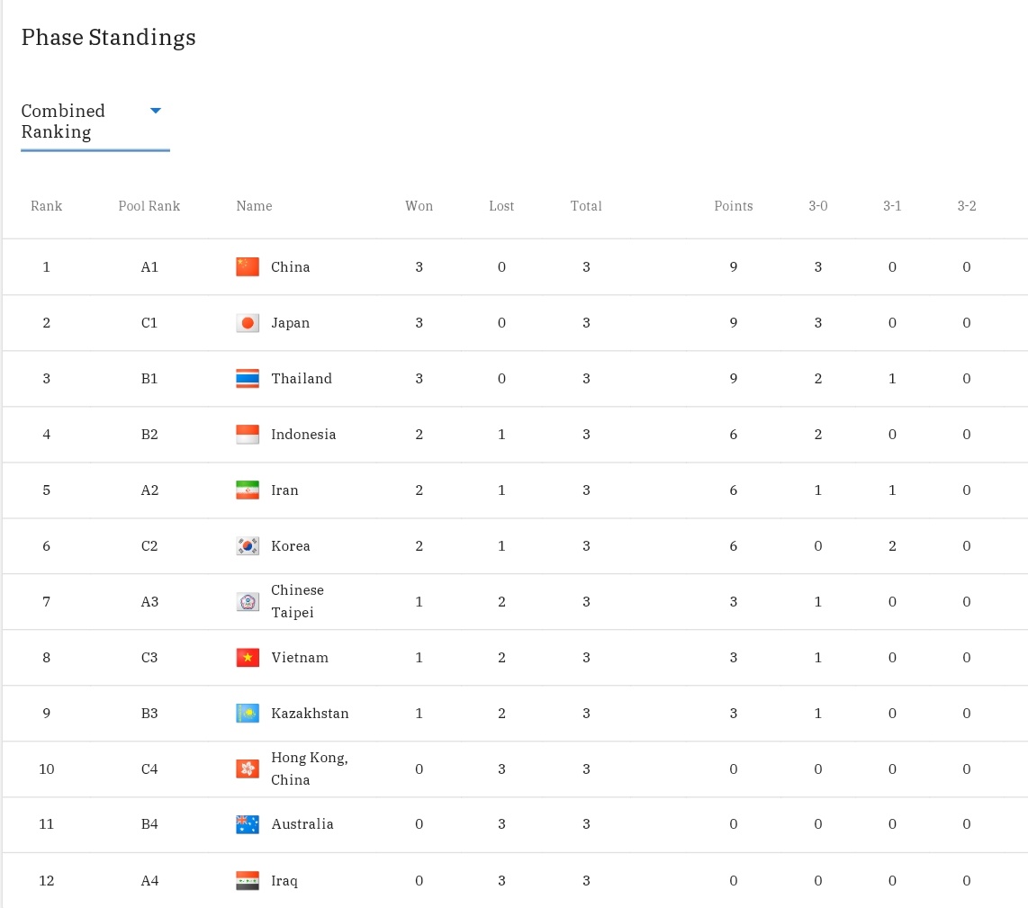Click the Iraq flag icon
Screen dimensions: 1028x908
click(x=248, y=880)
